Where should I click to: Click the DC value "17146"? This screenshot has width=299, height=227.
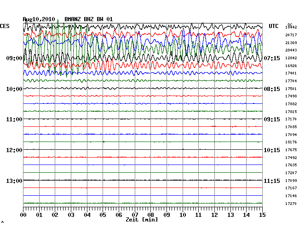(x=291, y=196)
